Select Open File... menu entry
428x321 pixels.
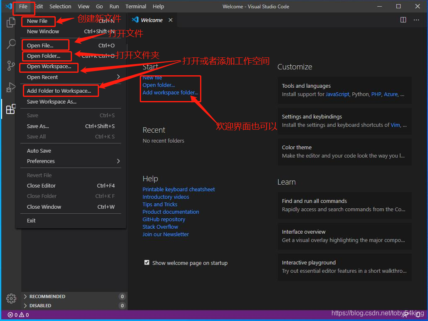[x=70, y=46]
